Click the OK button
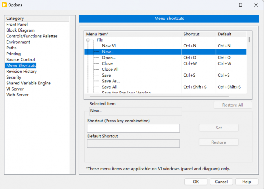The image size is (264, 189). coord(196,182)
